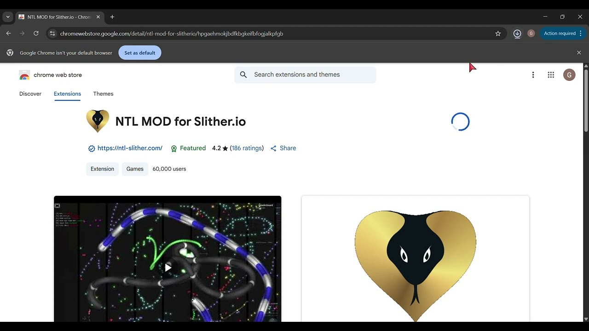Share this extension

(x=283, y=148)
